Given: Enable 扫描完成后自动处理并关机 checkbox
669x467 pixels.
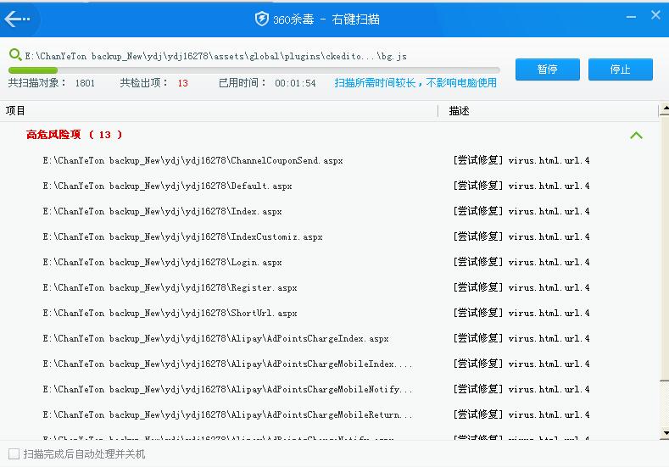Looking at the screenshot, I should tap(14, 453).
